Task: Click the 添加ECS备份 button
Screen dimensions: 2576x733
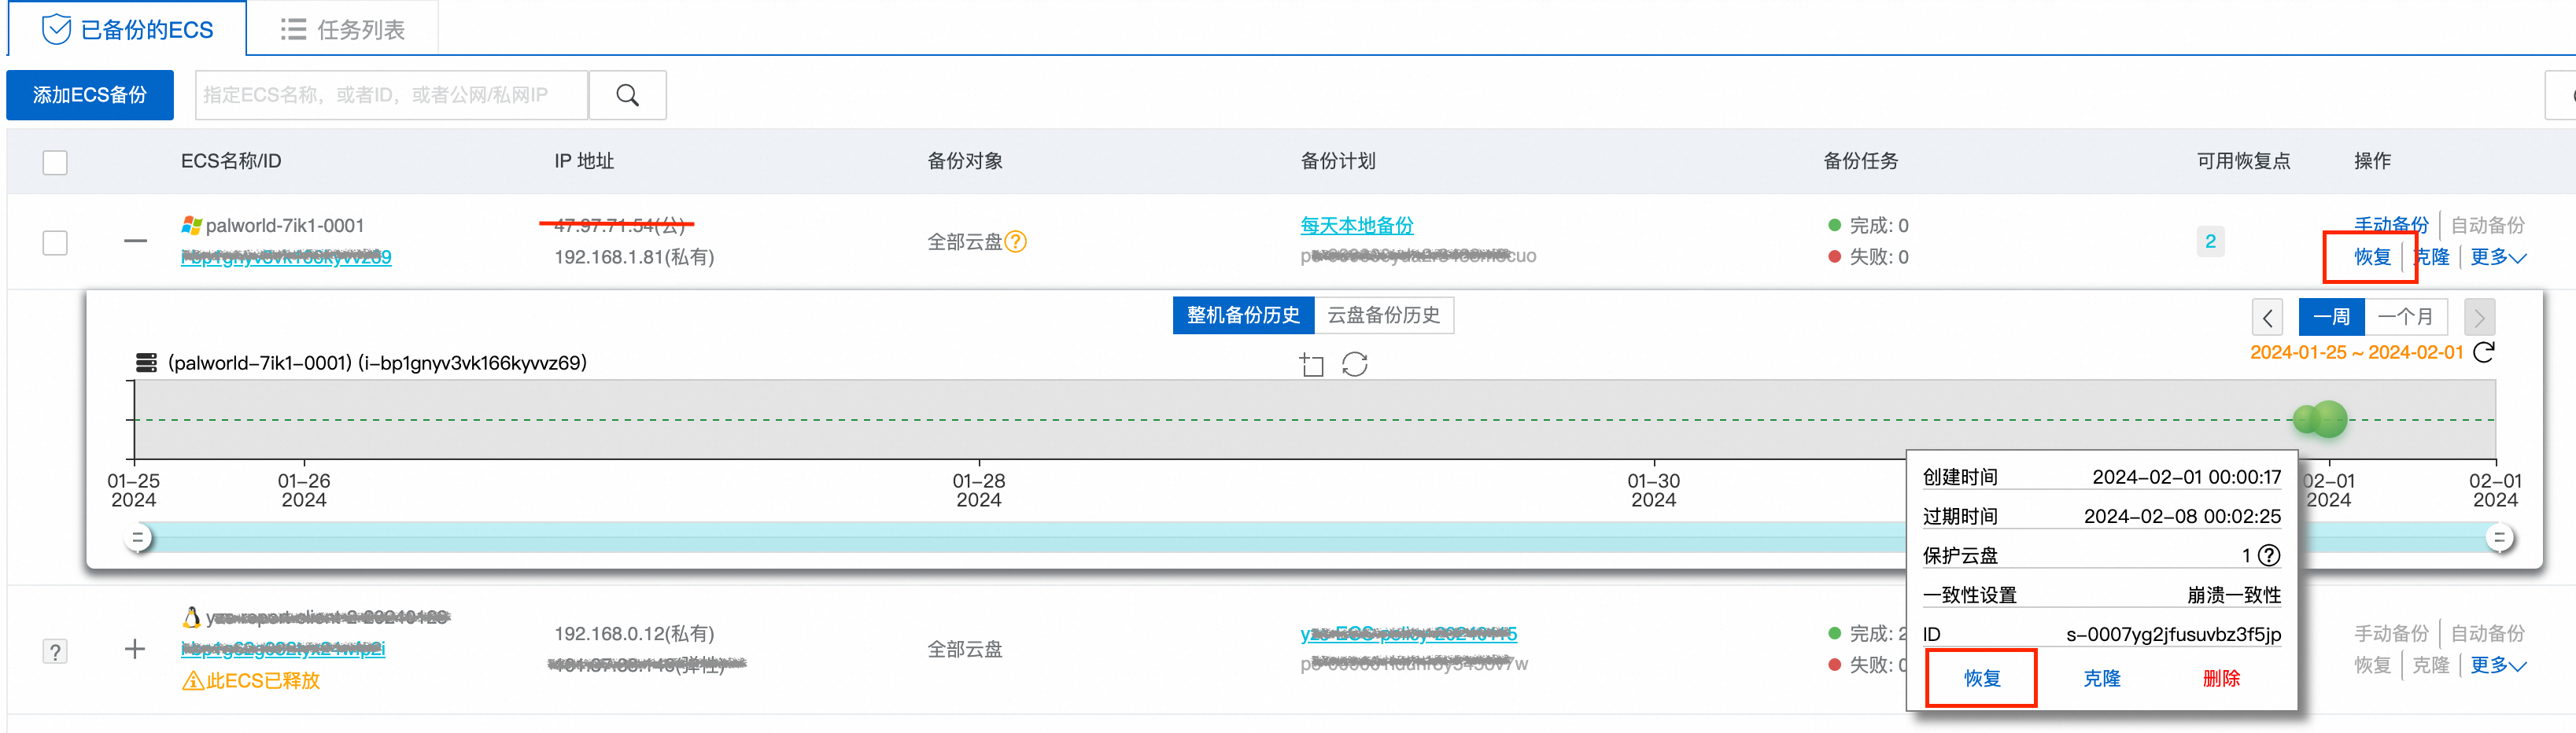Action: click(x=90, y=95)
